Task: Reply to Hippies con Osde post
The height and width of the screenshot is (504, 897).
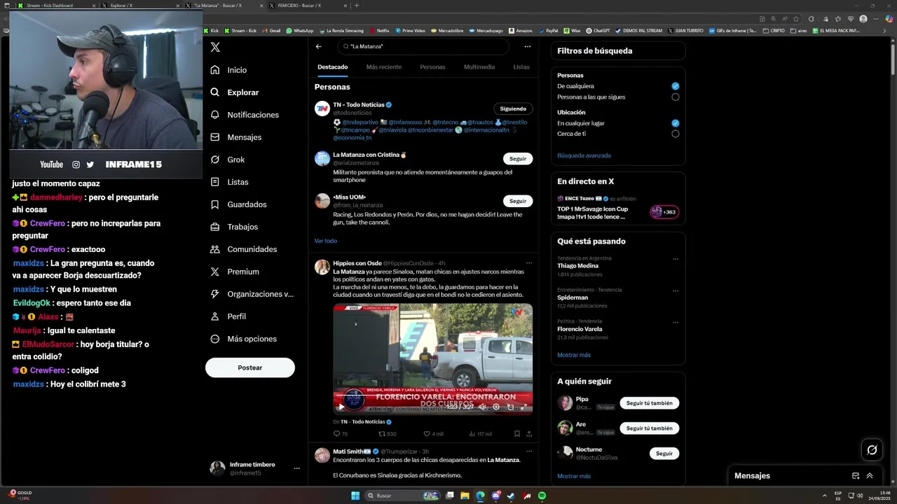Action: 341,434
